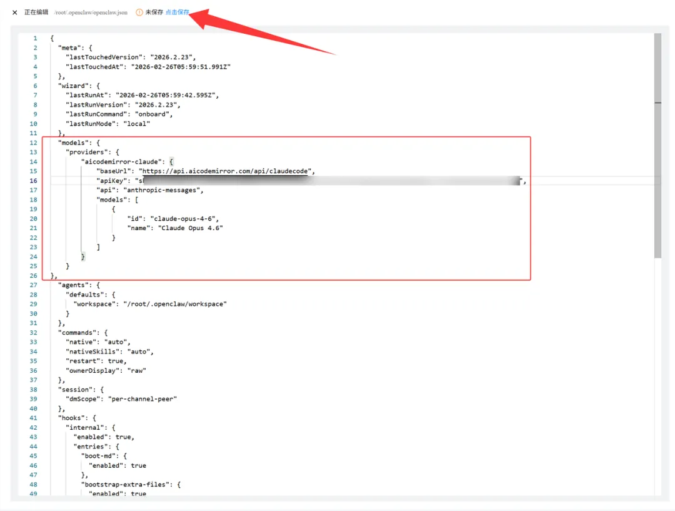Image resolution: width=675 pixels, height=511 pixels.
Task: Click the 点击保存 save link
Action: (177, 12)
